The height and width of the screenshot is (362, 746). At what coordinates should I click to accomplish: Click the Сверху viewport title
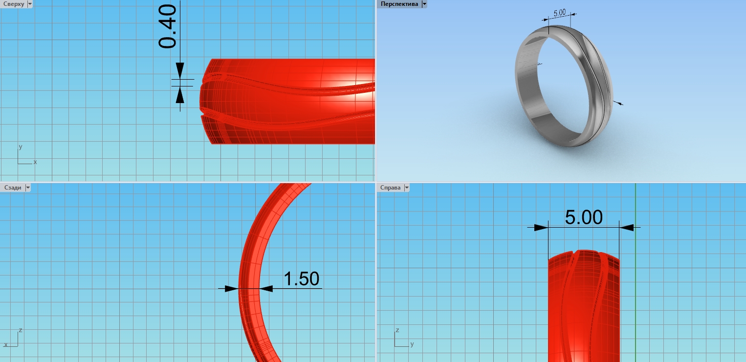coord(14,4)
